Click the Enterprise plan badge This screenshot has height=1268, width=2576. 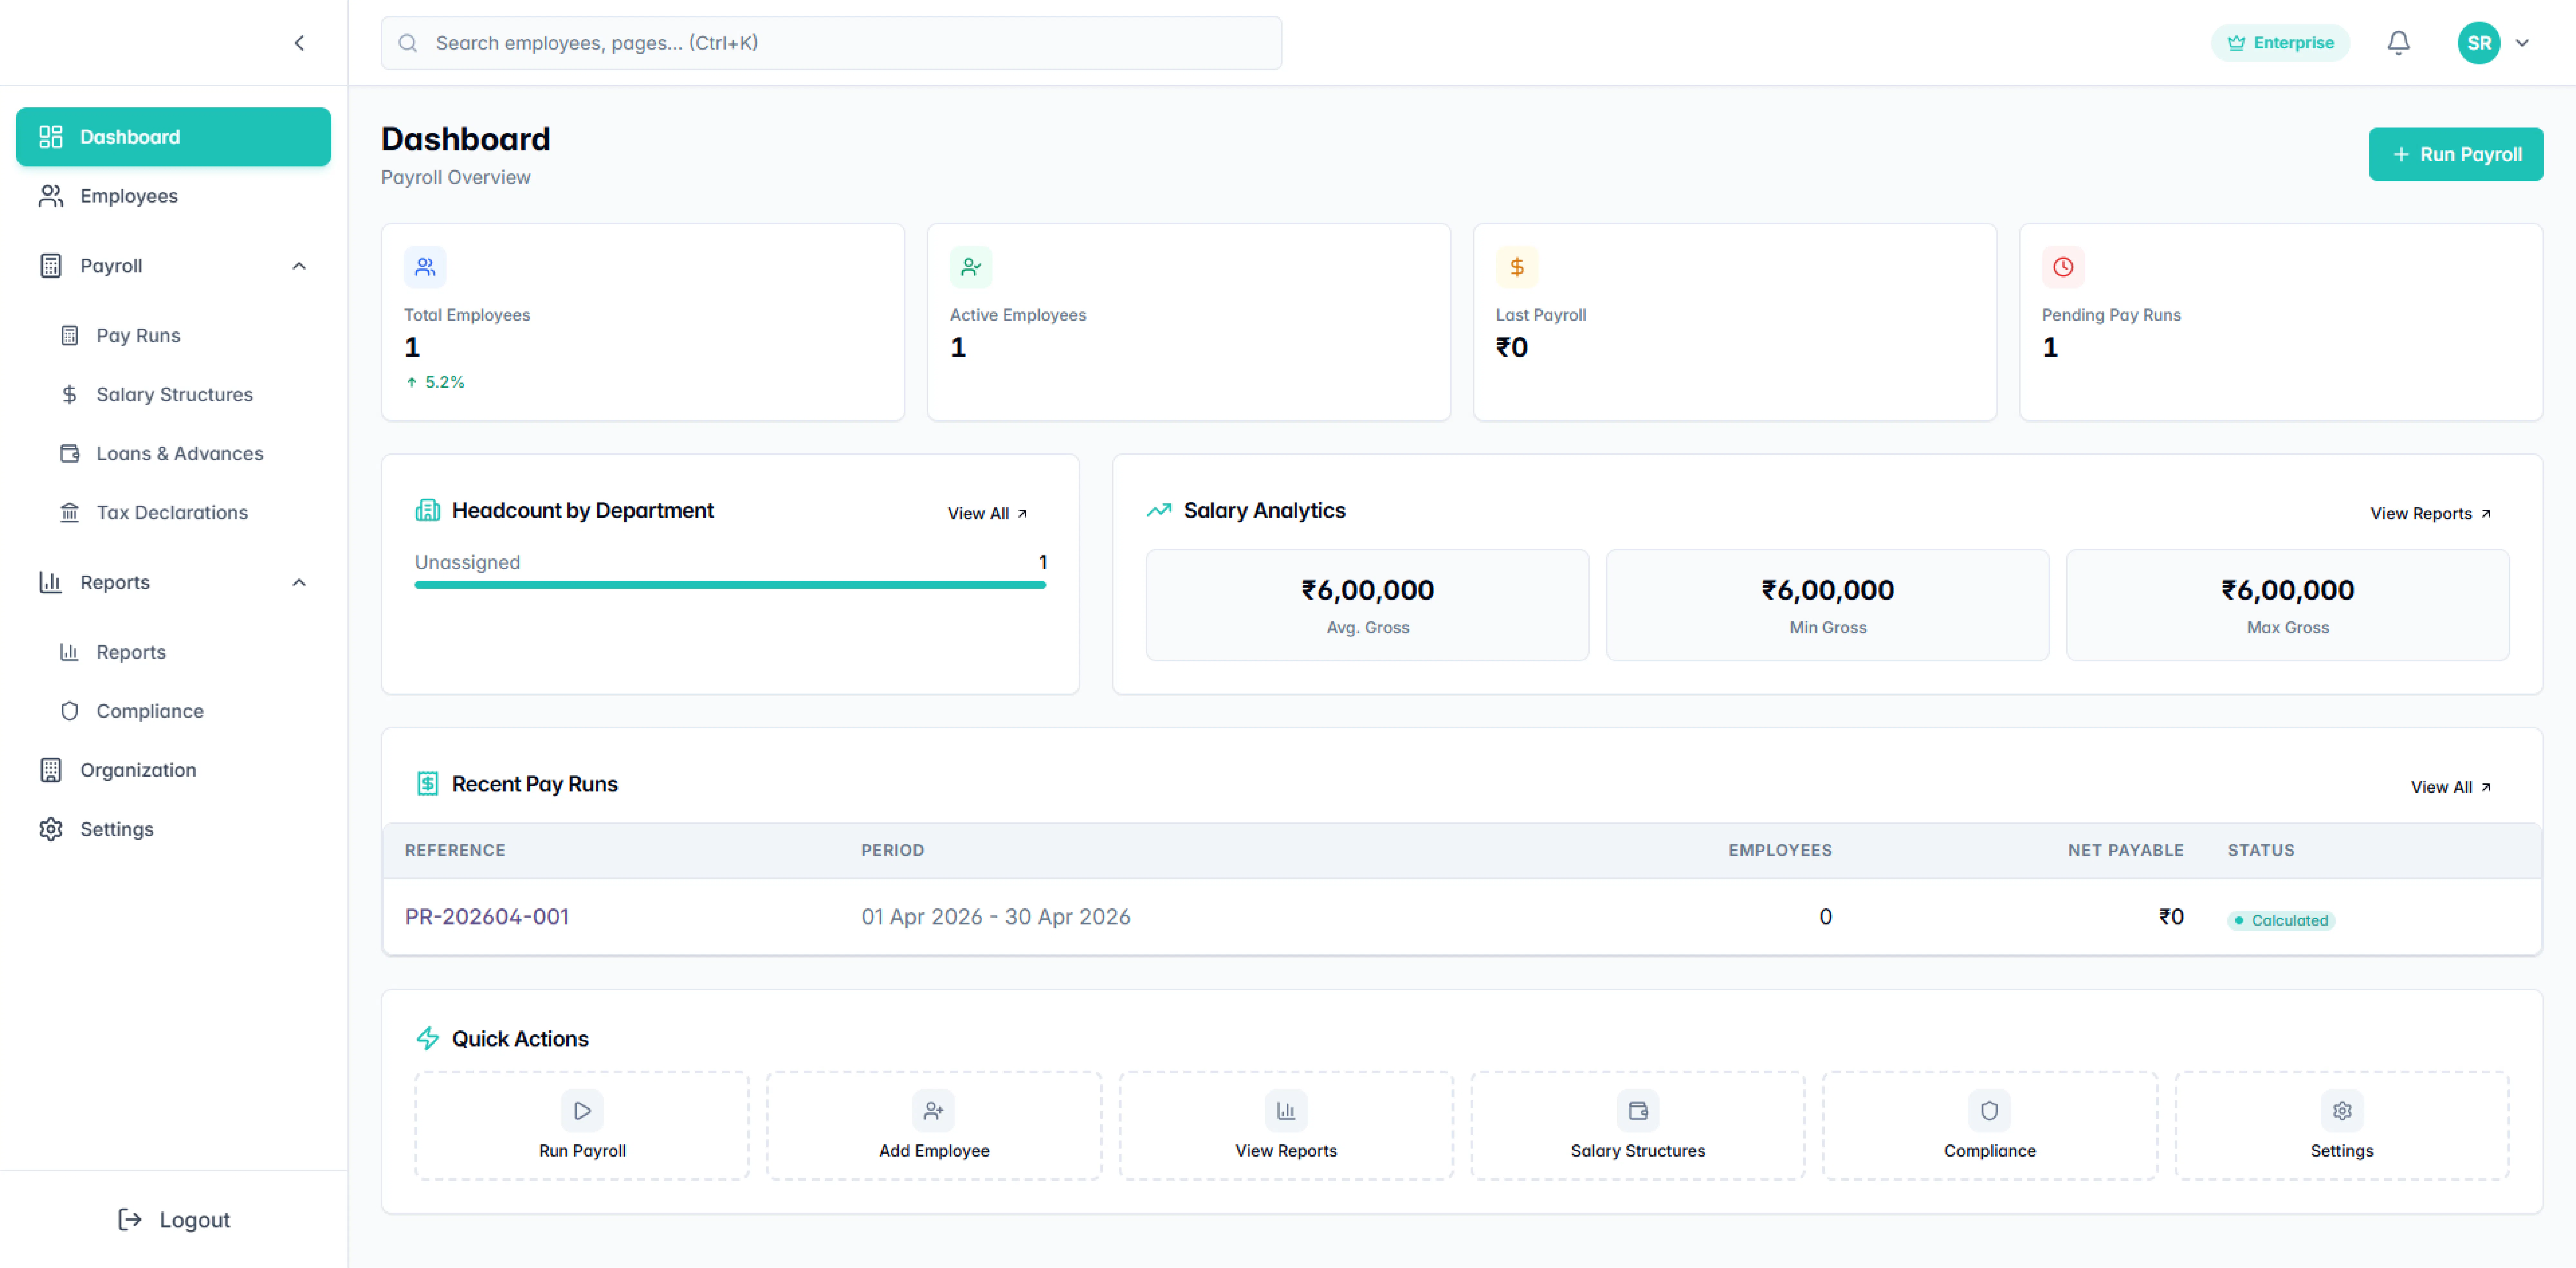(x=2280, y=43)
